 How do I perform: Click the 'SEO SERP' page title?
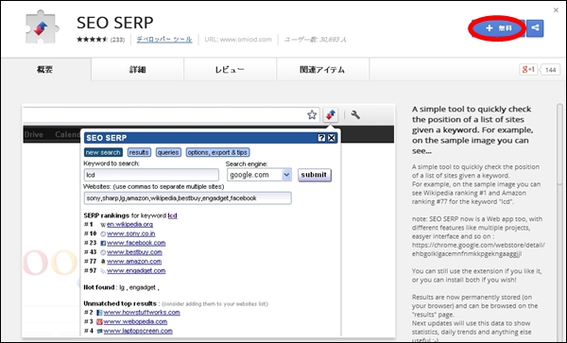(115, 23)
